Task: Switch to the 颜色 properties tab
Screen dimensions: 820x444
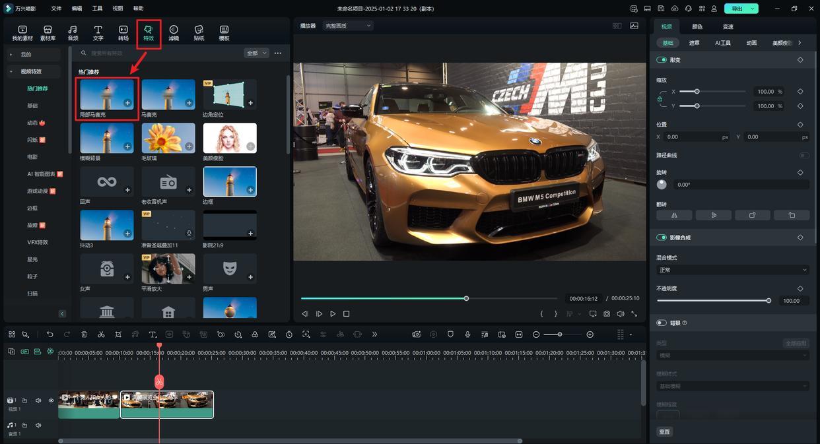Action: 697,26
